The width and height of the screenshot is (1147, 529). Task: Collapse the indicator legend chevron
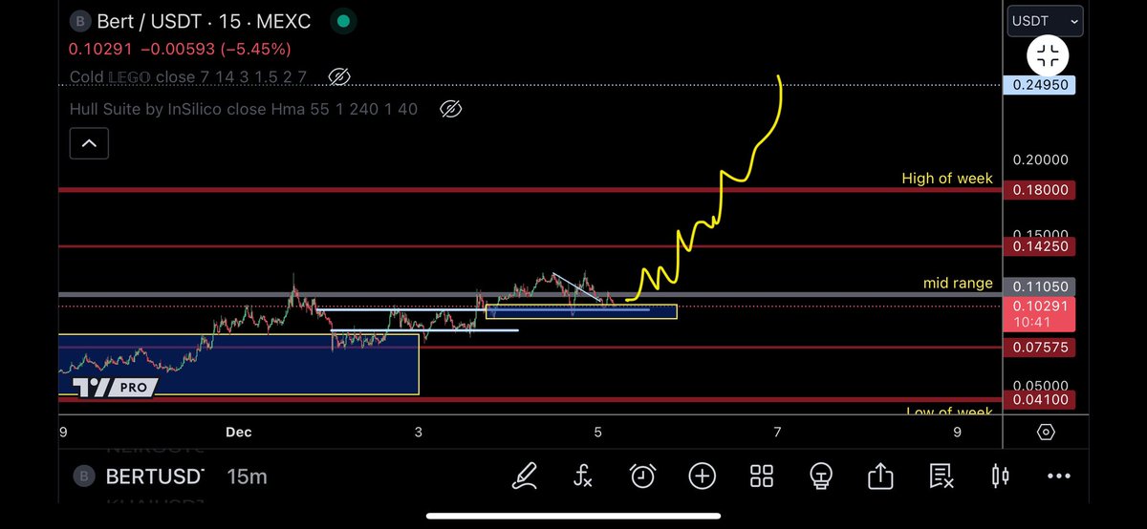89,143
